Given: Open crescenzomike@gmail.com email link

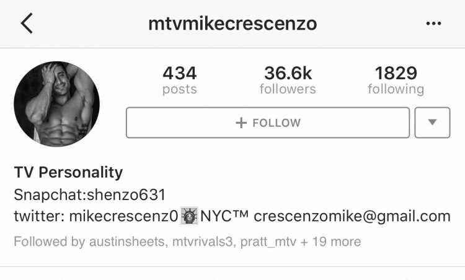Looking at the screenshot, I should pos(352,217).
